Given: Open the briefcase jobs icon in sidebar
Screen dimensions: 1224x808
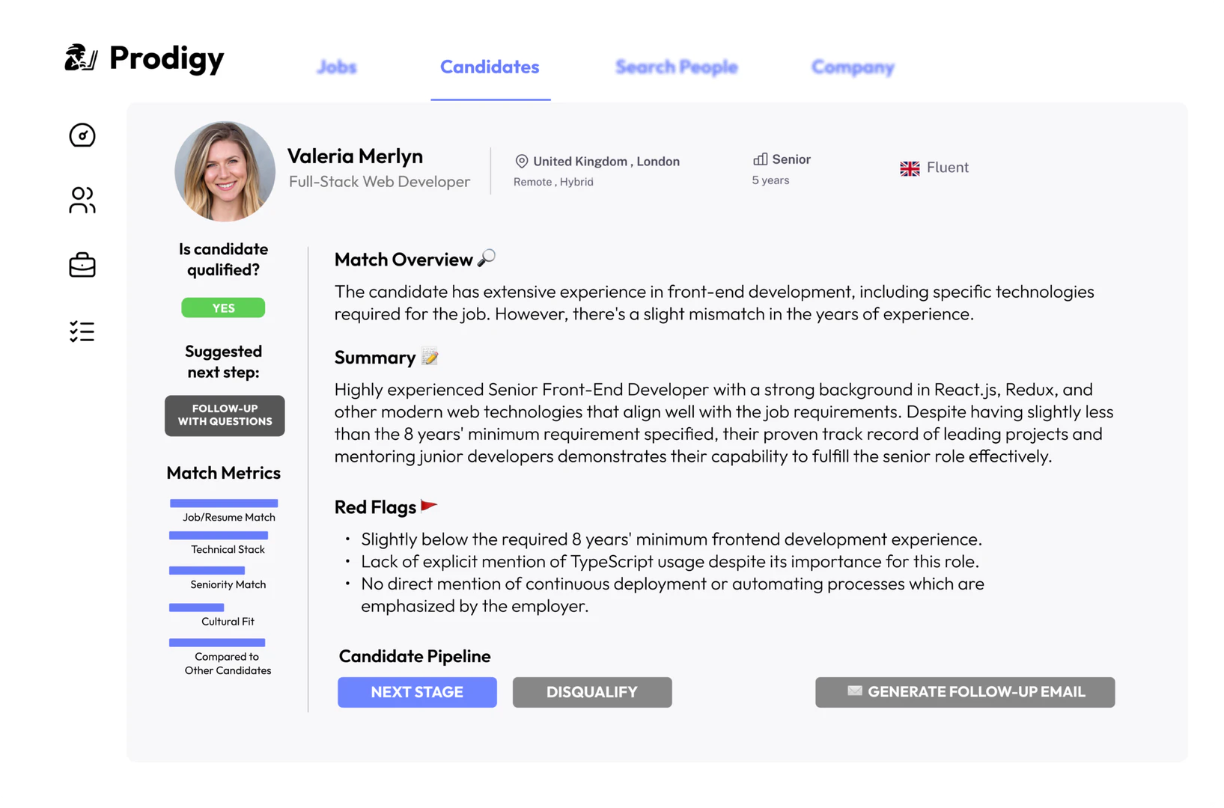Looking at the screenshot, I should (82, 266).
